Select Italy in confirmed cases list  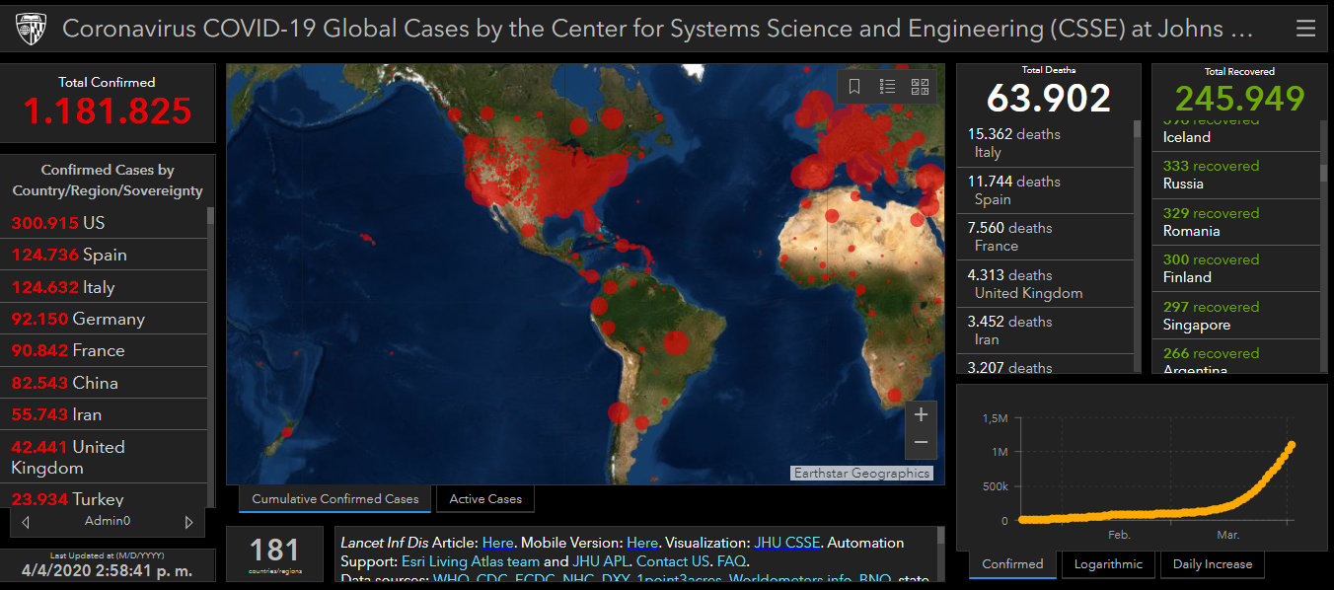[x=104, y=287]
